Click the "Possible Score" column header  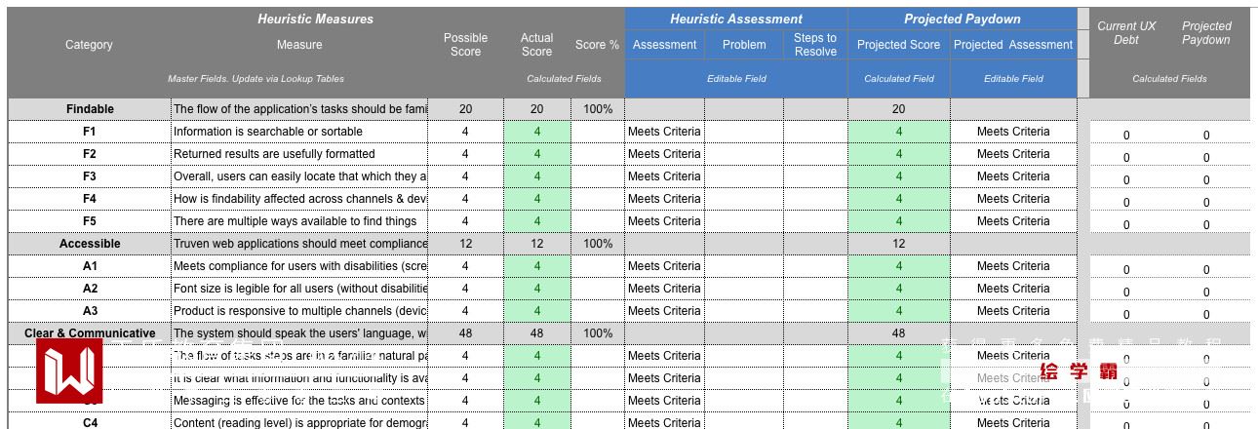click(x=465, y=45)
